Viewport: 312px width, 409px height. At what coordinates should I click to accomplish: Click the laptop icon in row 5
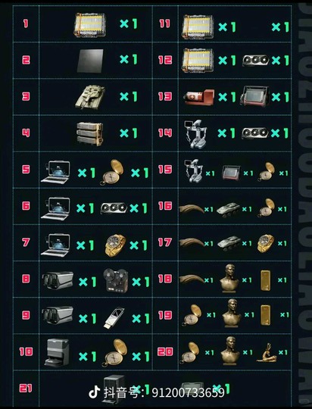pyautogui.click(x=55, y=173)
